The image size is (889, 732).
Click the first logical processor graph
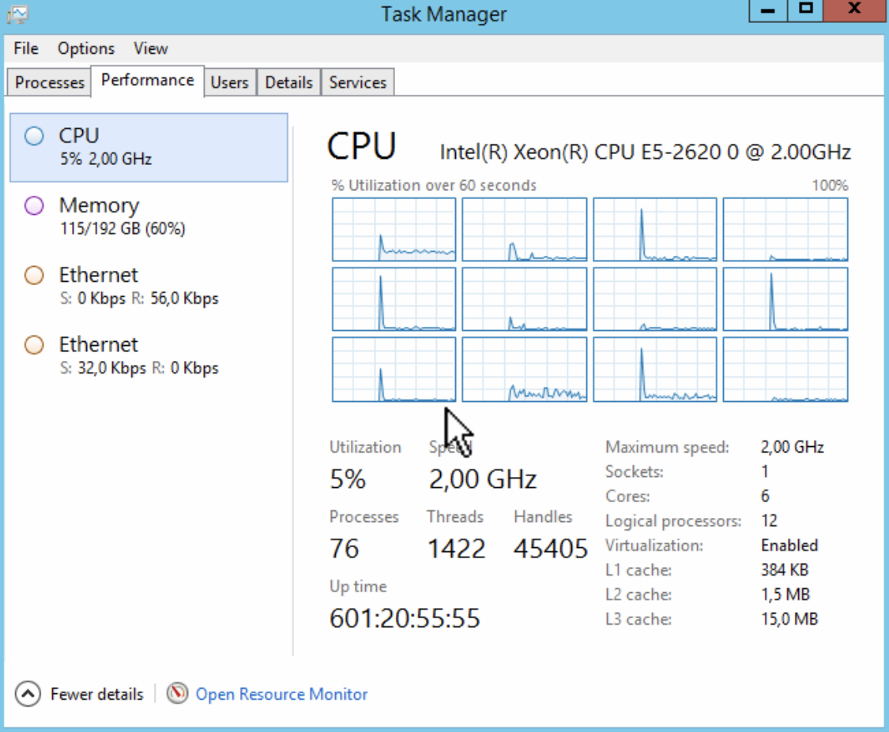(x=394, y=230)
